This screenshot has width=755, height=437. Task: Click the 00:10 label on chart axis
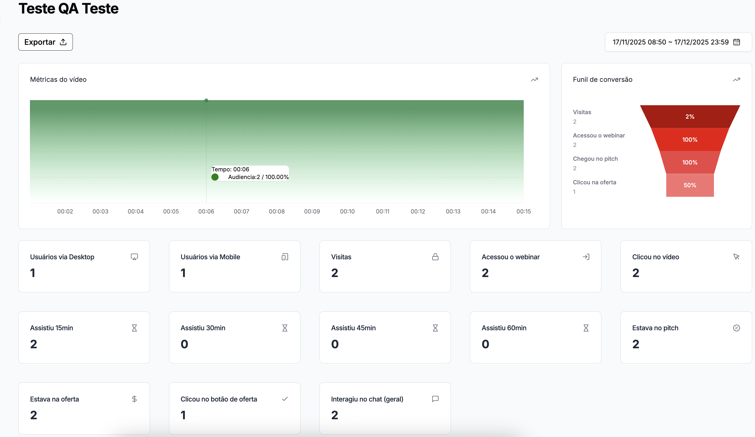pyautogui.click(x=347, y=211)
